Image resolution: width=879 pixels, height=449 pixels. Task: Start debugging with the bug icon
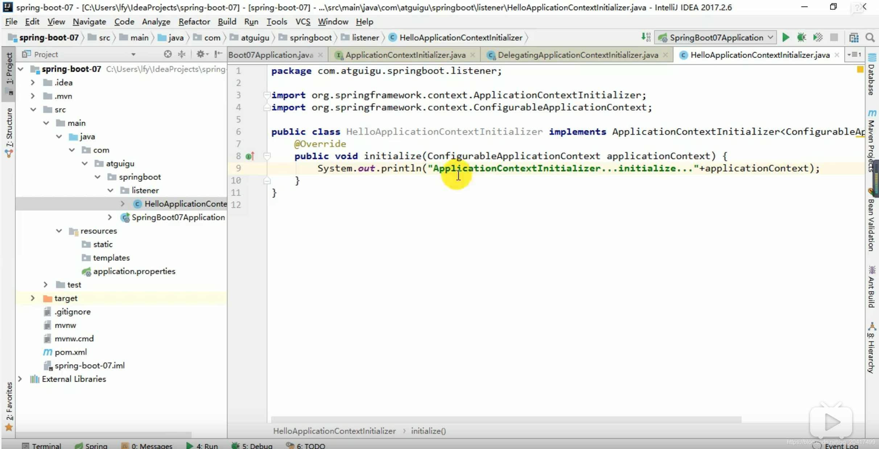tap(801, 37)
